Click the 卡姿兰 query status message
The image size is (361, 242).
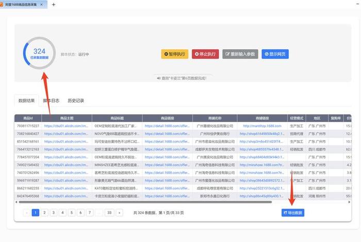pos(182,78)
